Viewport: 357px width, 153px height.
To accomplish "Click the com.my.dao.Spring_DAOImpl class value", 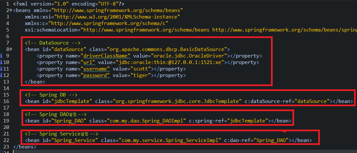I will coord(147,121).
